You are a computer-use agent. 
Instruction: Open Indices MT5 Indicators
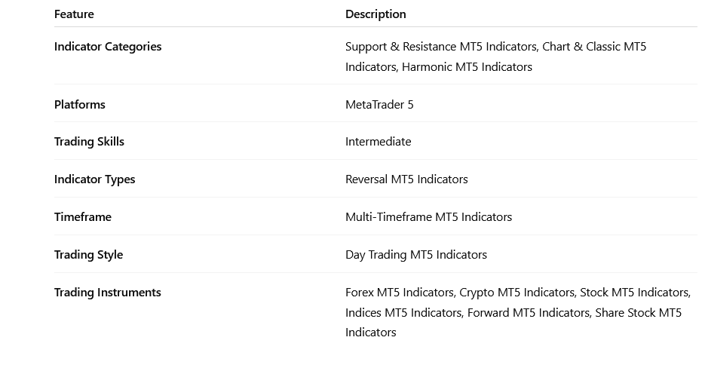[x=403, y=313]
